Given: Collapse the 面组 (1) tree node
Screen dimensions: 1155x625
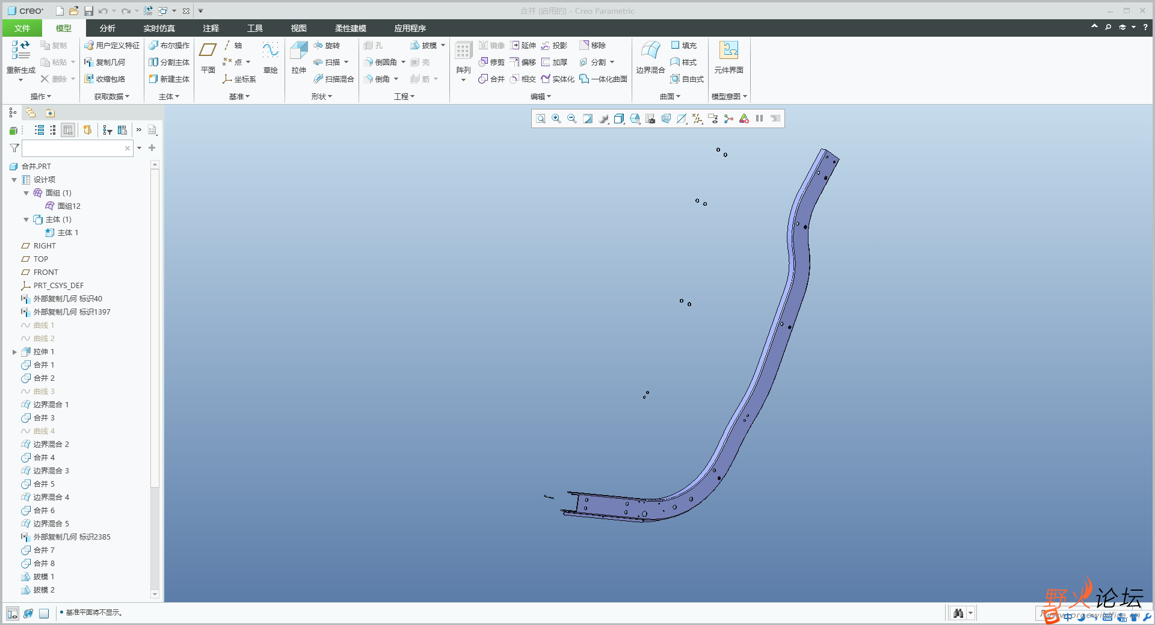Looking at the screenshot, I should 26,193.
